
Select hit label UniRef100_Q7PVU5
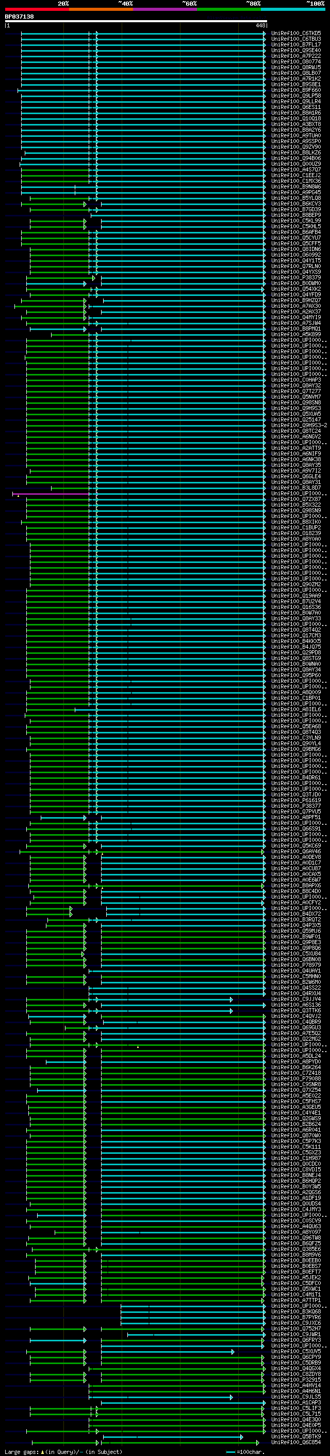pyautogui.click(x=296, y=811)
